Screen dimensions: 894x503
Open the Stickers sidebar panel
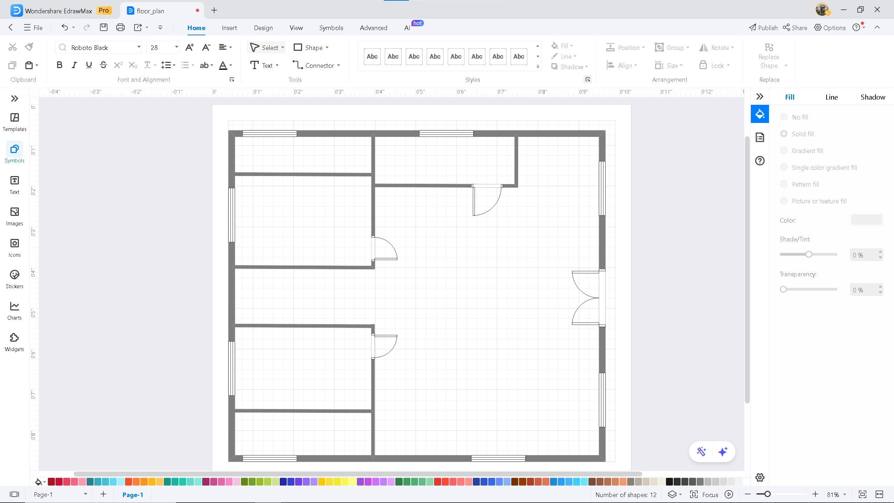14,279
